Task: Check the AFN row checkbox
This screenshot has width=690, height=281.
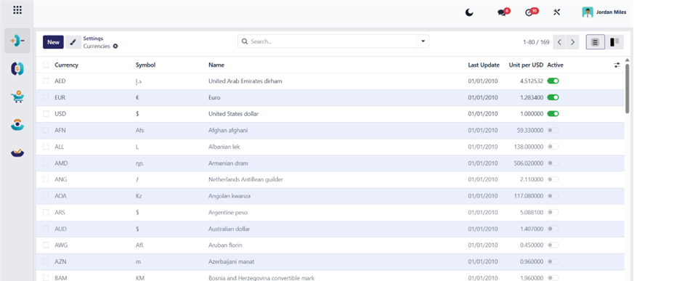Action: click(x=46, y=130)
